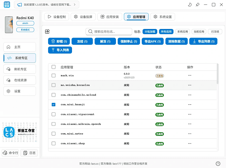Viewport: 226px width, 168px height.
Task: Open the 命令行 command line
Action: (10, 153)
